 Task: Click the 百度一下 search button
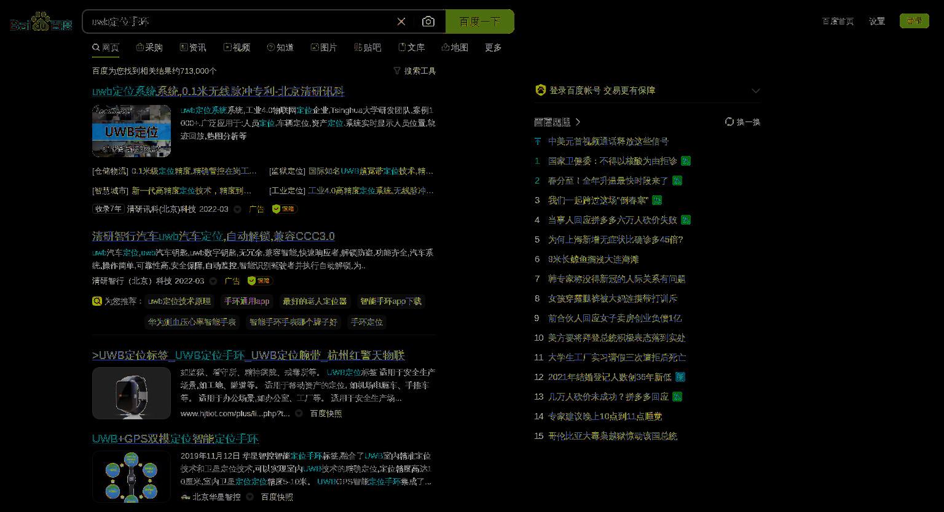coord(480,21)
